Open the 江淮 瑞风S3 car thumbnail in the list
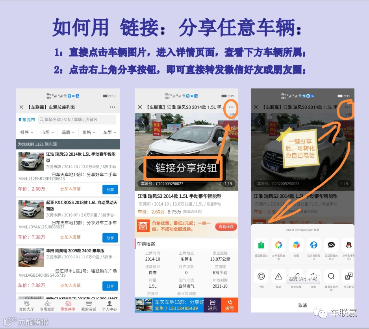 [x=31, y=161]
